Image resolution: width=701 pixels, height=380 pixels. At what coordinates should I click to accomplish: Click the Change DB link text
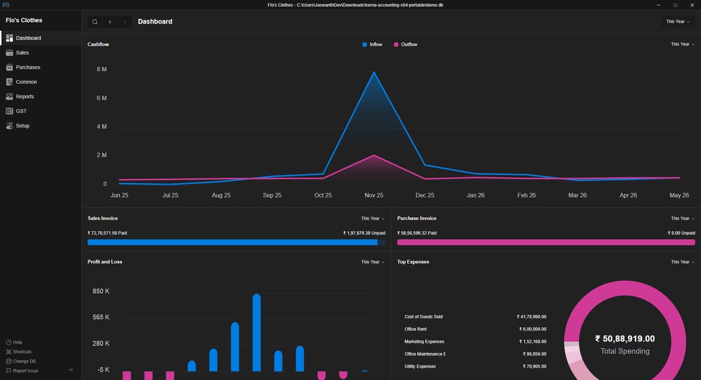(25, 361)
